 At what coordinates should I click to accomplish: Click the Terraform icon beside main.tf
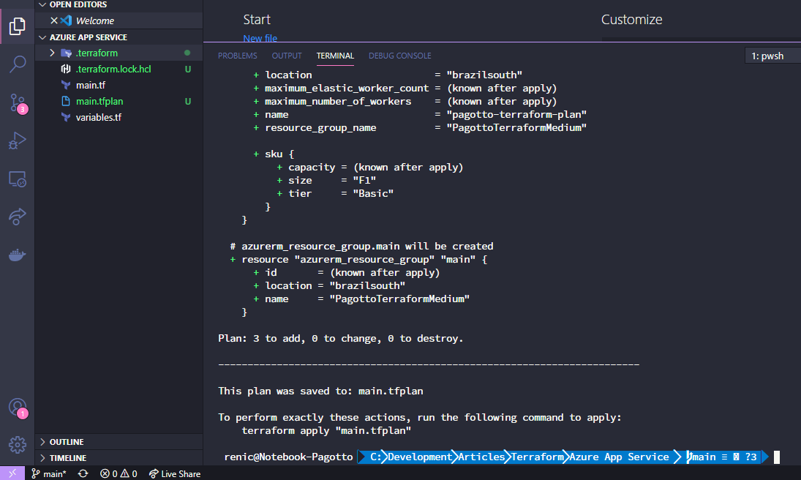click(66, 85)
